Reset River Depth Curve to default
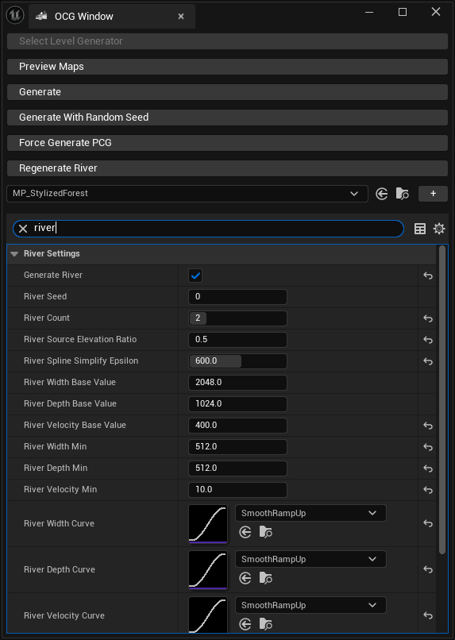The height and width of the screenshot is (640, 455). (428, 569)
